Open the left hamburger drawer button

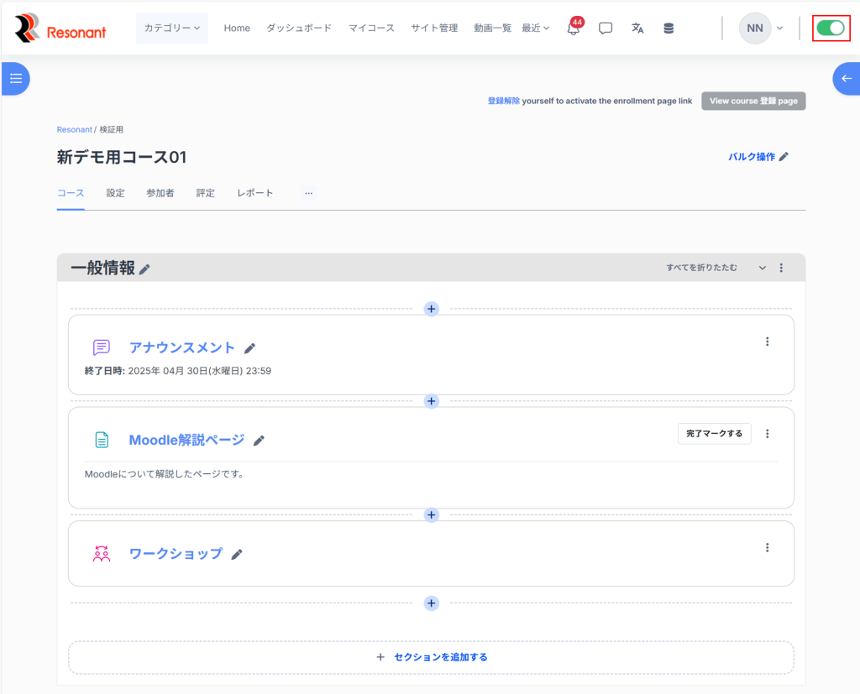click(x=15, y=78)
